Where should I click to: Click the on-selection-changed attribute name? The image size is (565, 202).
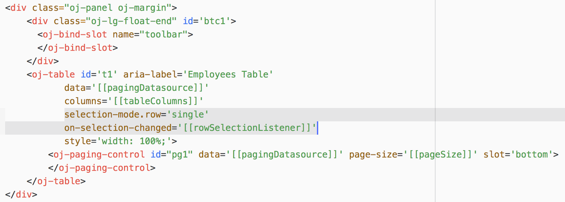click(x=118, y=128)
